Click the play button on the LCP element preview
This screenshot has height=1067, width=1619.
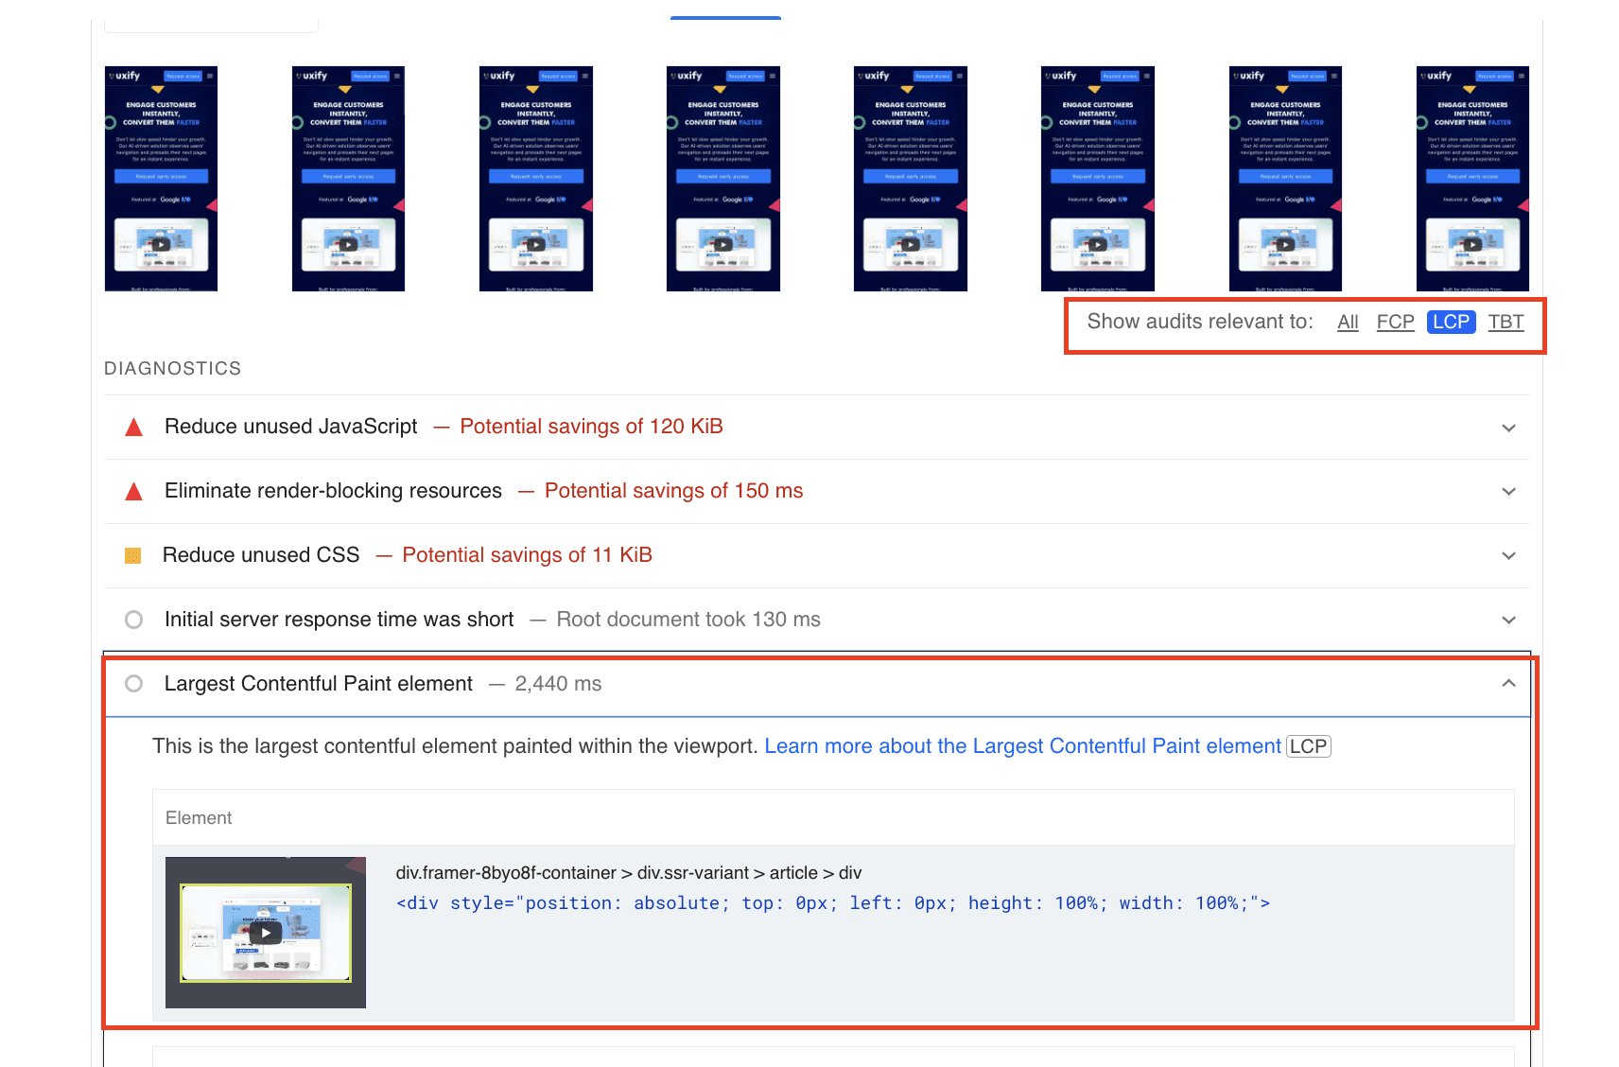click(266, 932)
